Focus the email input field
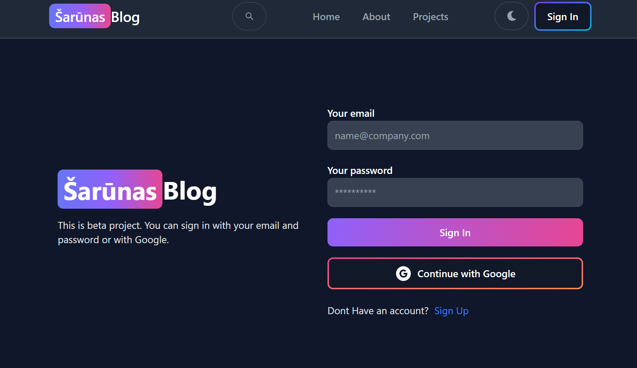 coord(455,135)
